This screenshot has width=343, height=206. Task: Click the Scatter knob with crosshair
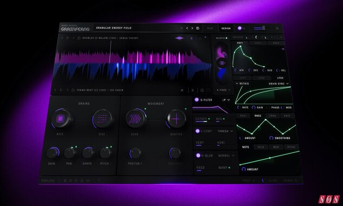[176, 119]
